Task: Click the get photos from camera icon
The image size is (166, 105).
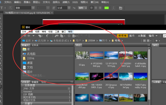Action: coord(56,36)
